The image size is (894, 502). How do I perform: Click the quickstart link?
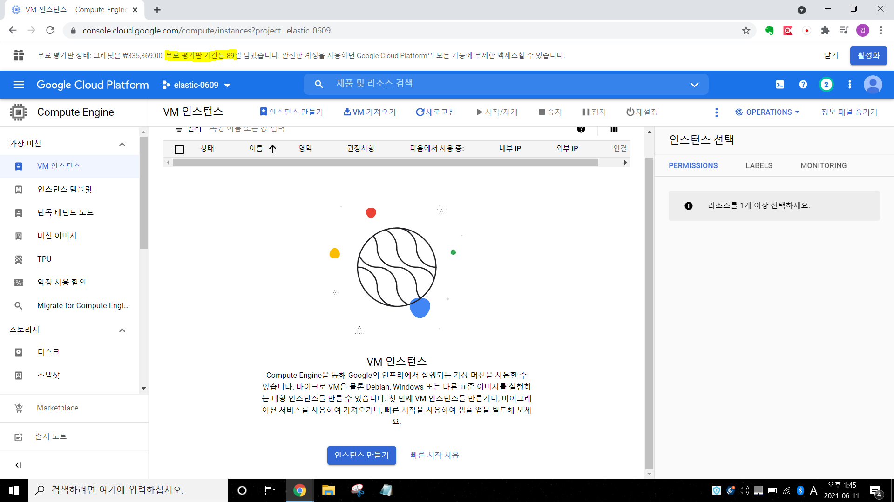(434, 455)
